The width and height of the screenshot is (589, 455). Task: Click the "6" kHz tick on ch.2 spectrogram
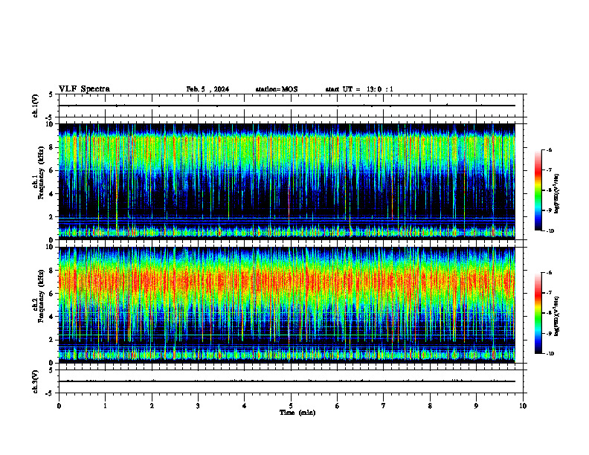tap(52, 294)
